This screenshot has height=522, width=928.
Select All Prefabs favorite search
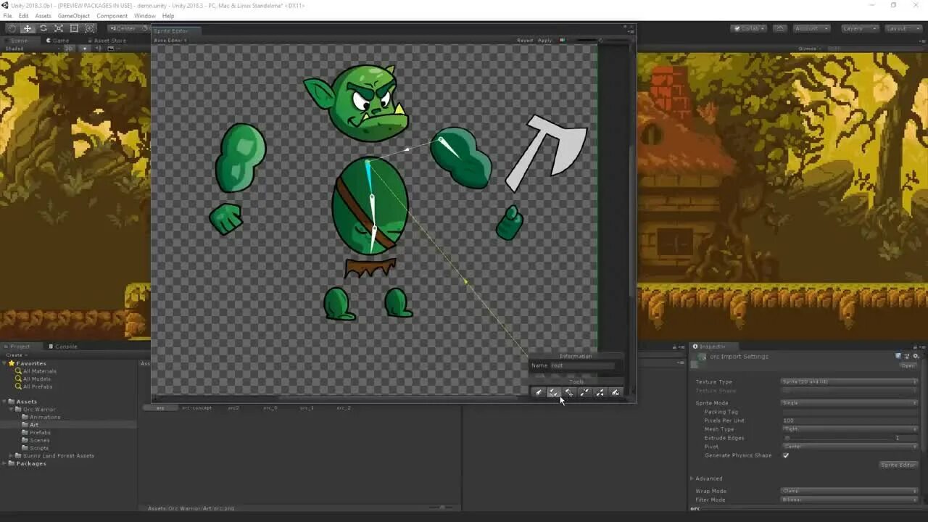[x=37, y=386]
